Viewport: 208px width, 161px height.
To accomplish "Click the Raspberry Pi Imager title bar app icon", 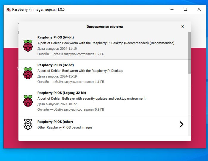I will [9, 10].
